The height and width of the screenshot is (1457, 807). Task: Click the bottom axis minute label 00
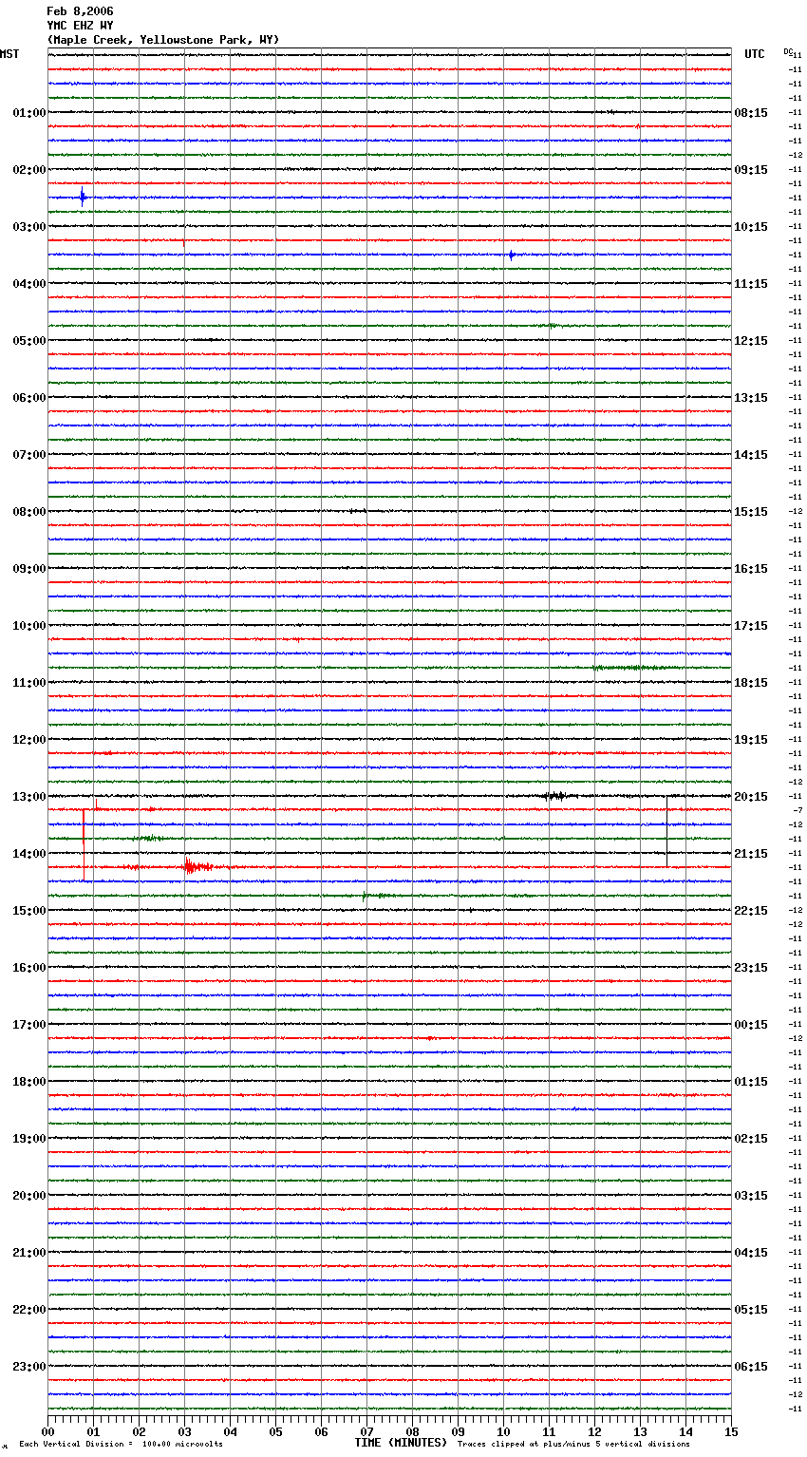[x=47, y=1431]
